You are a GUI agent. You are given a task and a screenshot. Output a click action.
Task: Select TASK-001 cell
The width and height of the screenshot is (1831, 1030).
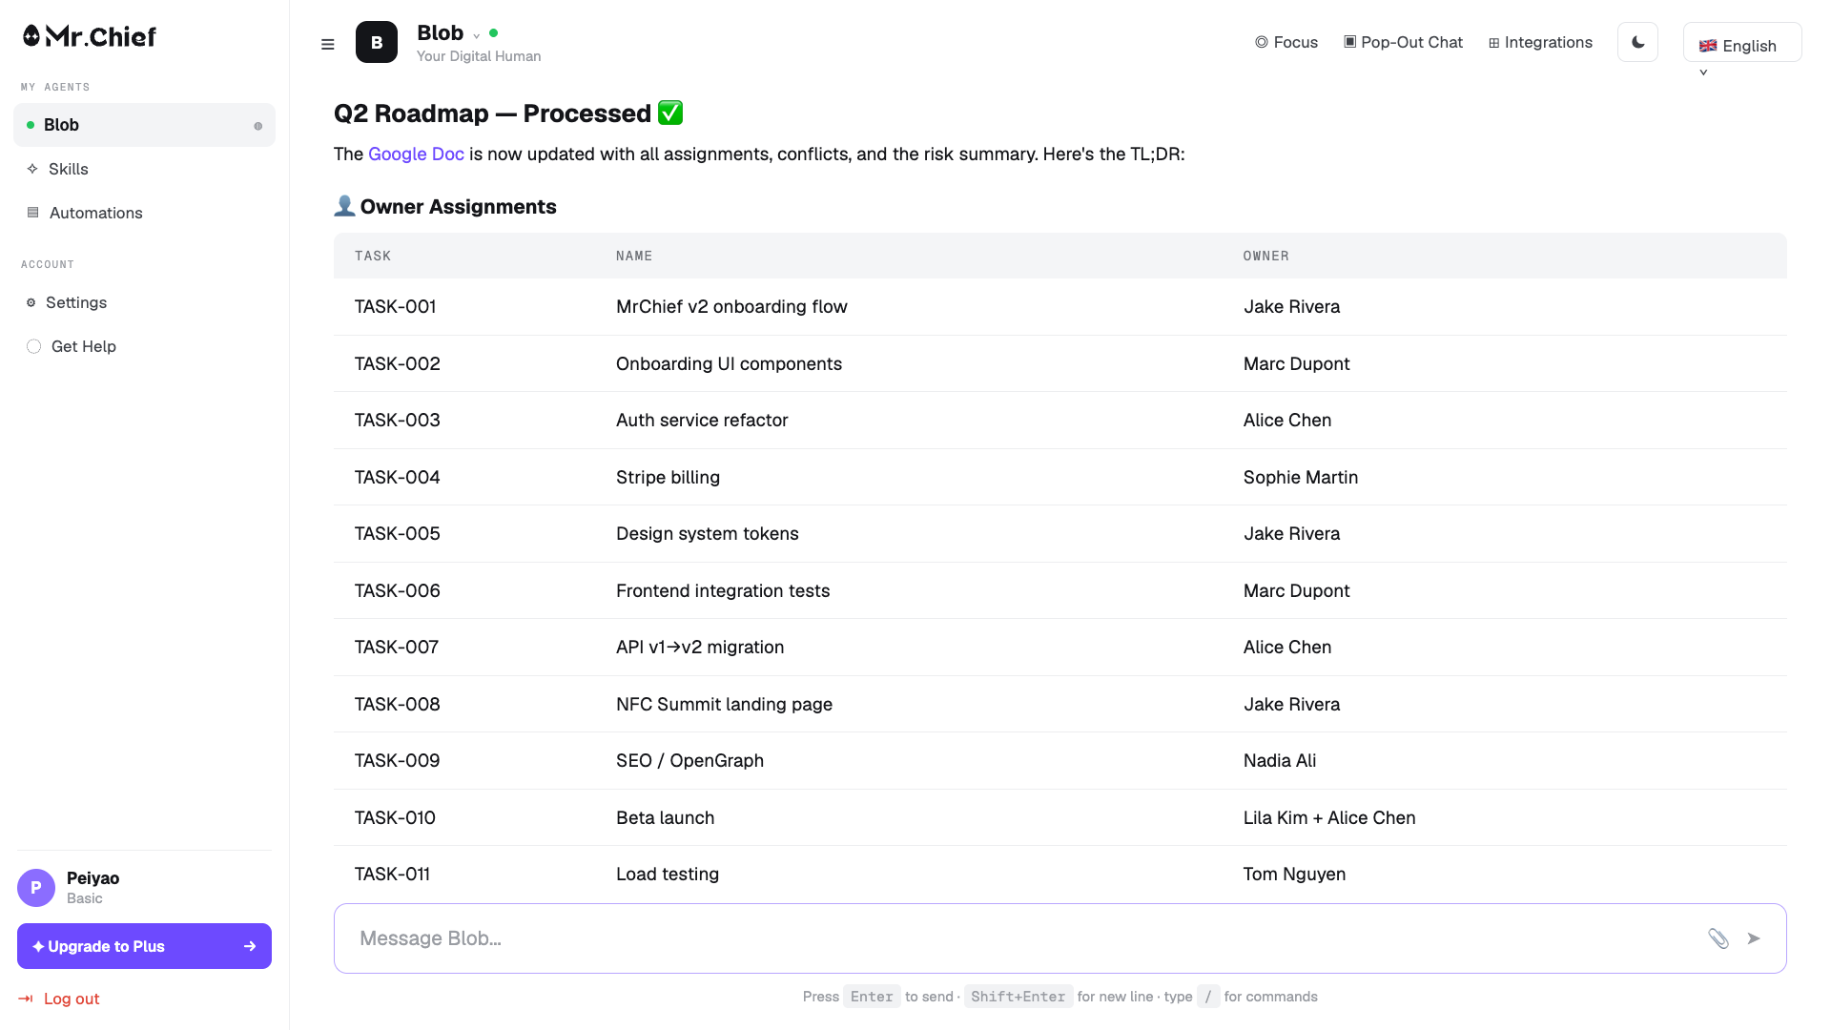tap(395, 306)
